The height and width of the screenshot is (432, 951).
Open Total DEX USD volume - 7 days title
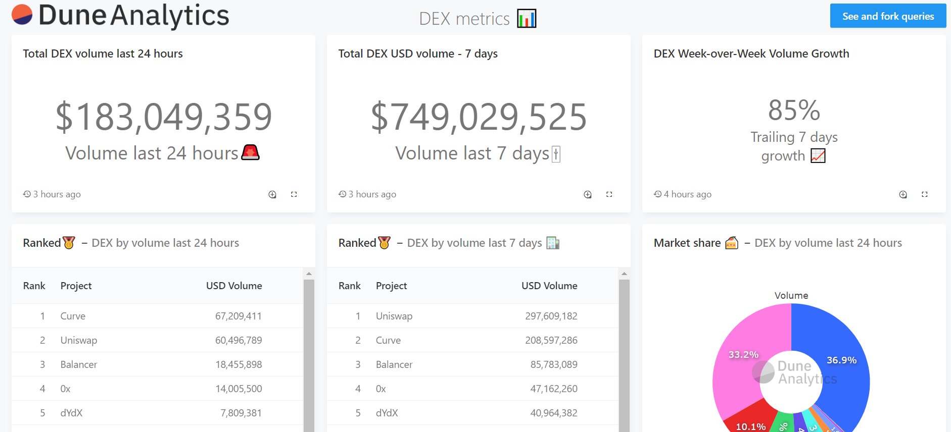(418, 53)
